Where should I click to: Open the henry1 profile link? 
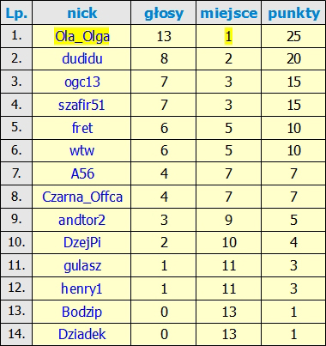[81, 288]
